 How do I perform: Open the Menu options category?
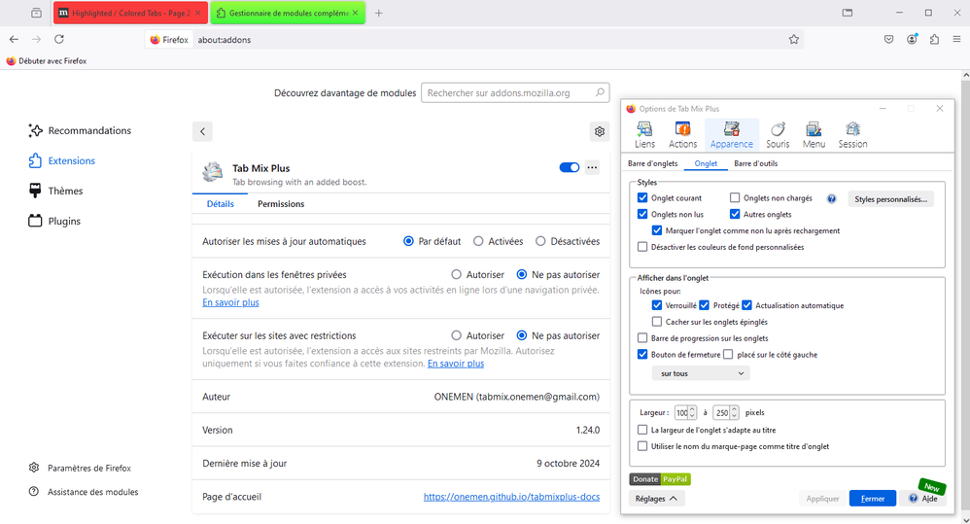814,134
